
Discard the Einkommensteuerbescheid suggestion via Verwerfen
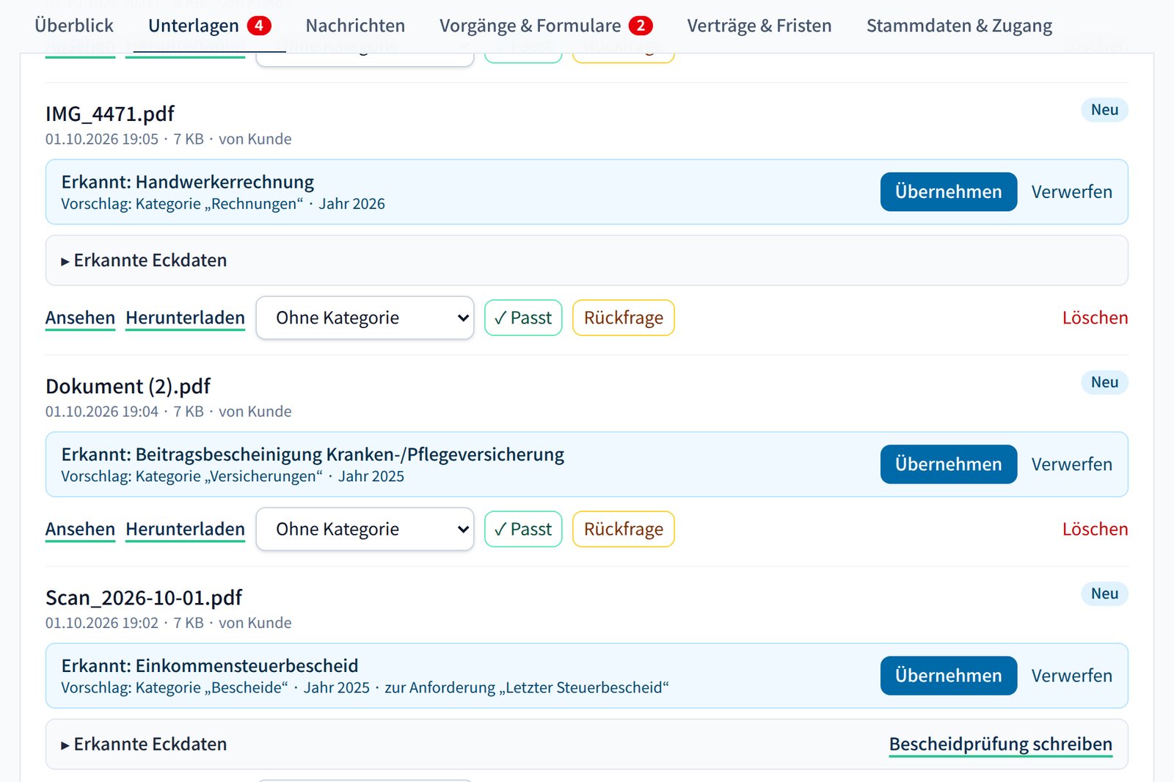point(1071,676)
